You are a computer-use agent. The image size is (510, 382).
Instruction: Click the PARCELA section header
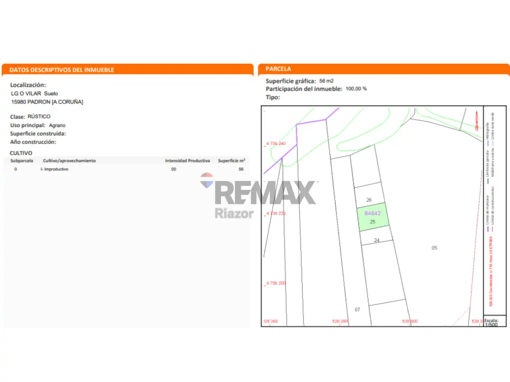click(x=278, y=69)
